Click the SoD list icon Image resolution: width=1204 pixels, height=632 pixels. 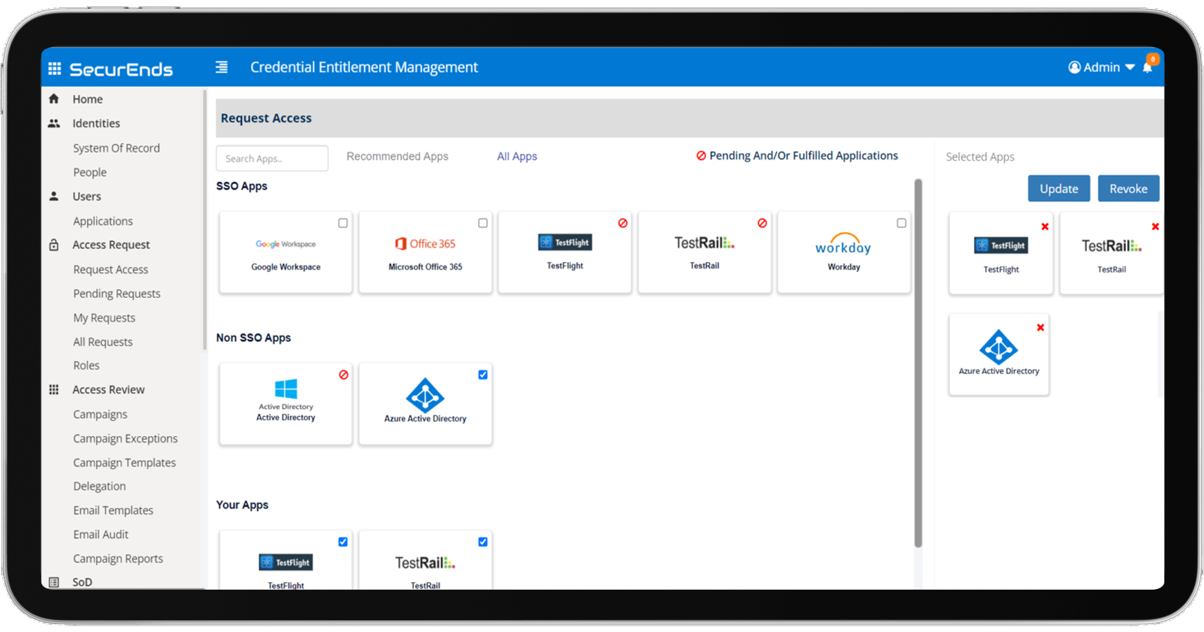(x=54, y=582)
